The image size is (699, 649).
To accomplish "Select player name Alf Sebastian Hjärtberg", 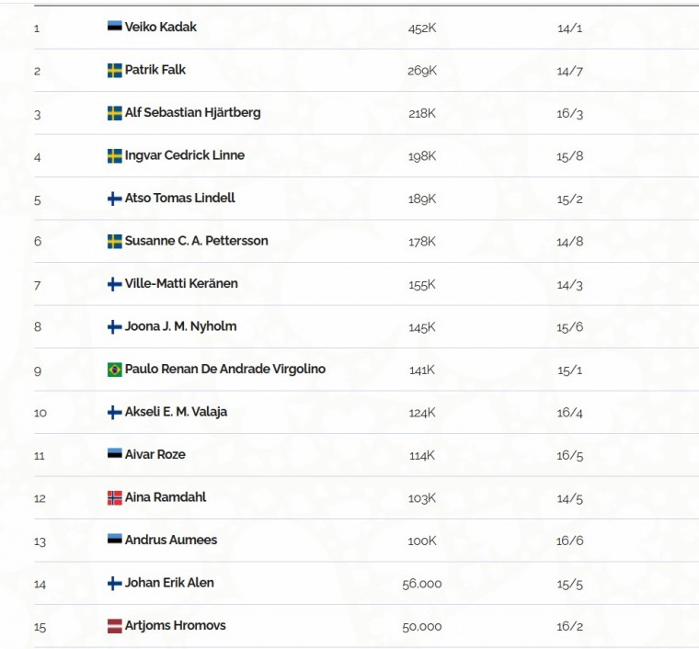I will 192,113.
